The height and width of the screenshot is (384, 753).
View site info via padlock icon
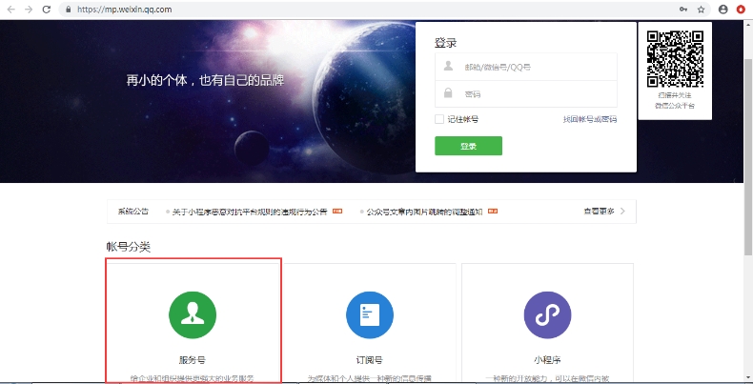click(68, 9)
